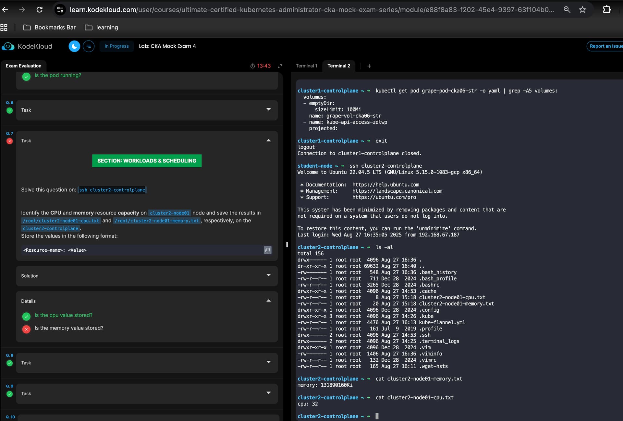Image resolution: width=623 pixels, height=421 pixels.
Task: Expand the Q.9 Task panel
Action: pos(147,394)
